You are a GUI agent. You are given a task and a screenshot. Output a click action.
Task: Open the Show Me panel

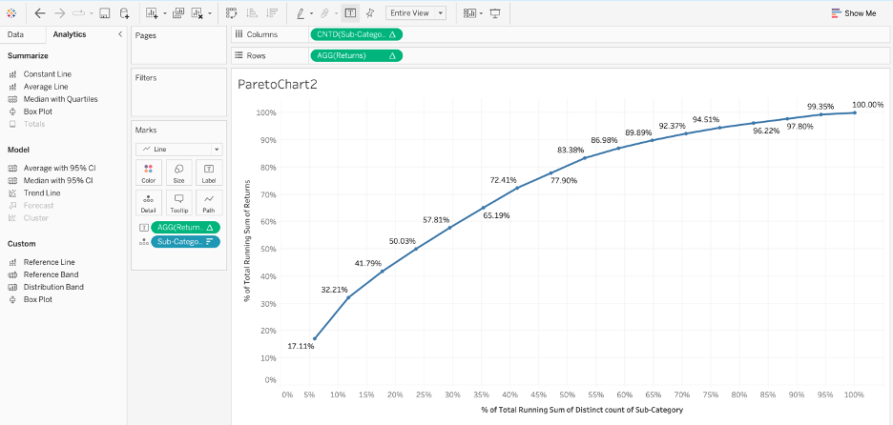[x=853, y=13]
